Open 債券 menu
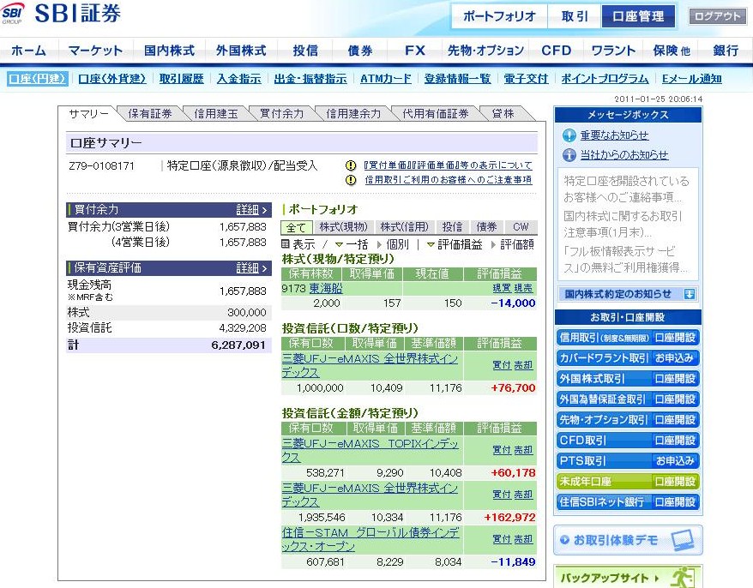 [x=360, y=51]
